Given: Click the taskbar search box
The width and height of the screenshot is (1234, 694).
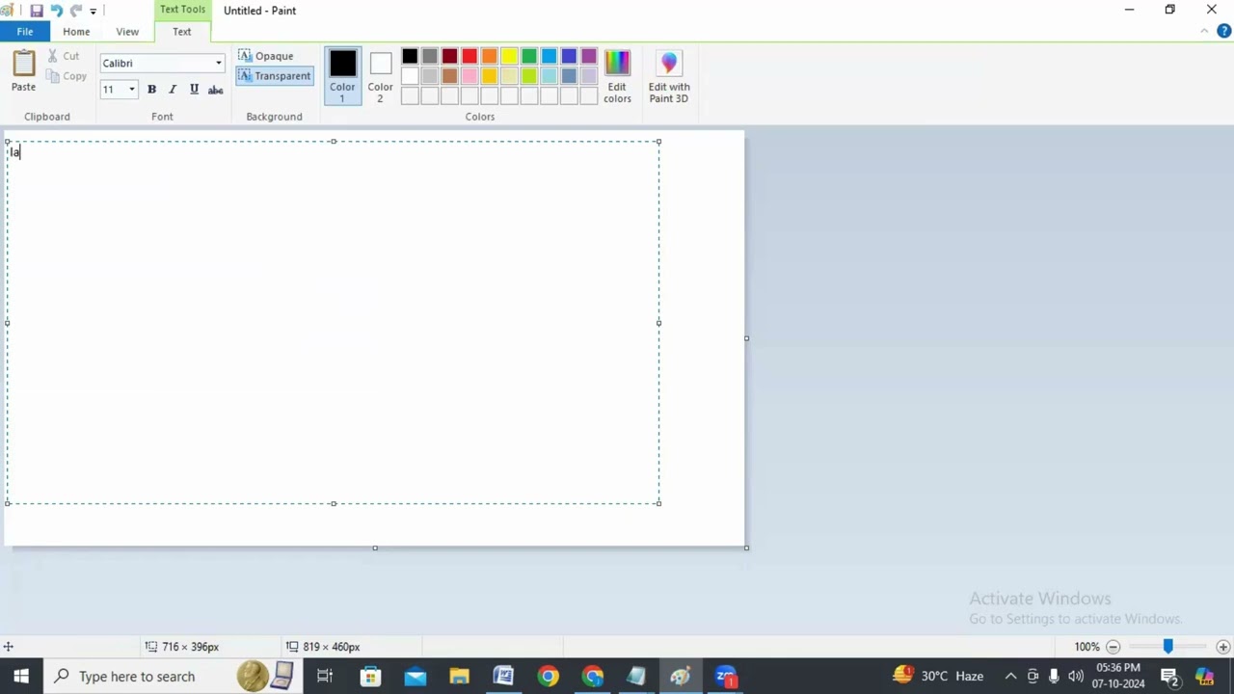Looking at the screenshot, I should click(174, 677).
